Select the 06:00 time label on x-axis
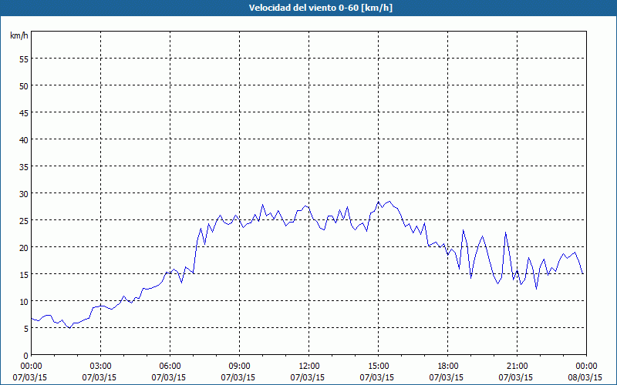This screenshot has width=617, height=385. tap(170, 366)
